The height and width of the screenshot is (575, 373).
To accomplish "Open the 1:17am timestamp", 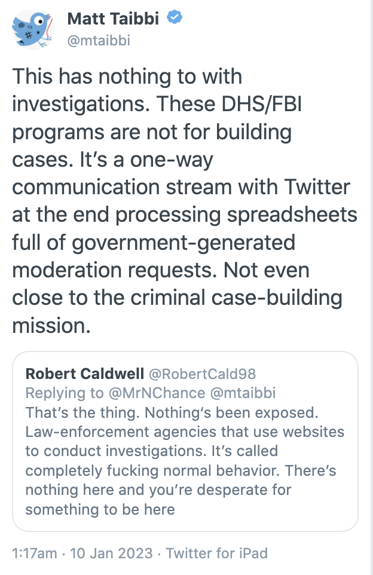I will point(35,553).
